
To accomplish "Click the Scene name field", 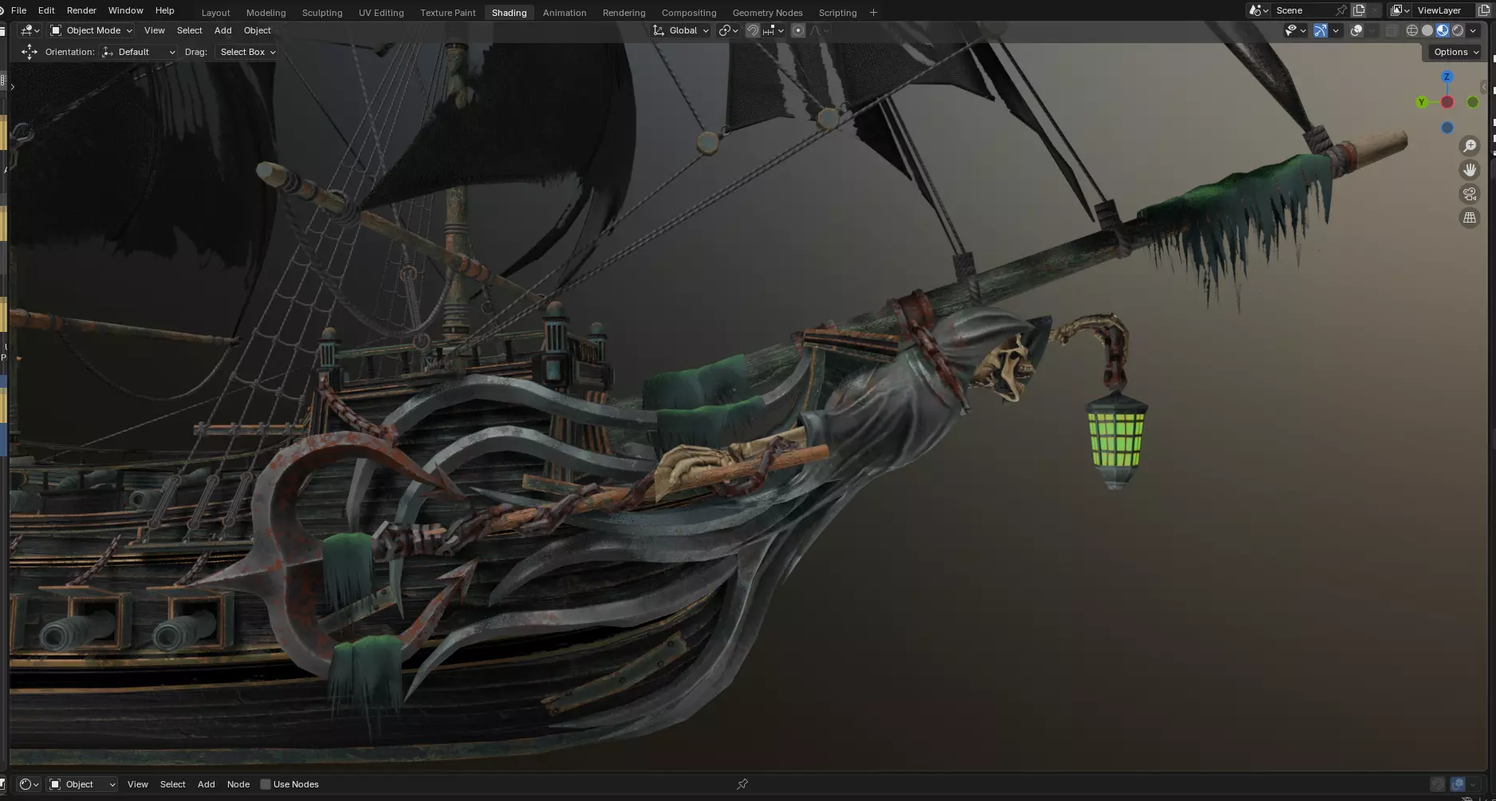I will click(x=1303, y=10).
